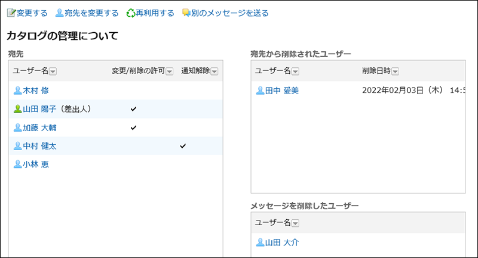The height and width of the screenshot is (258, 478).
Task: Click the permission checkmark for 加藤 大輔
Action: (133, 128)
